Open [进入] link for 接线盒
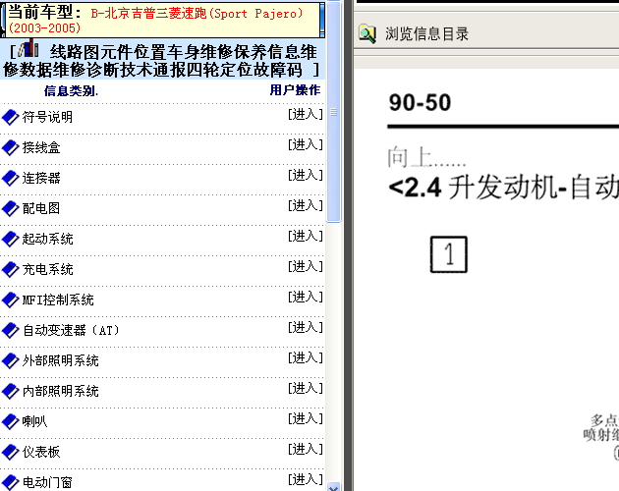Viewport: 619px width, 491px height. 306,144
